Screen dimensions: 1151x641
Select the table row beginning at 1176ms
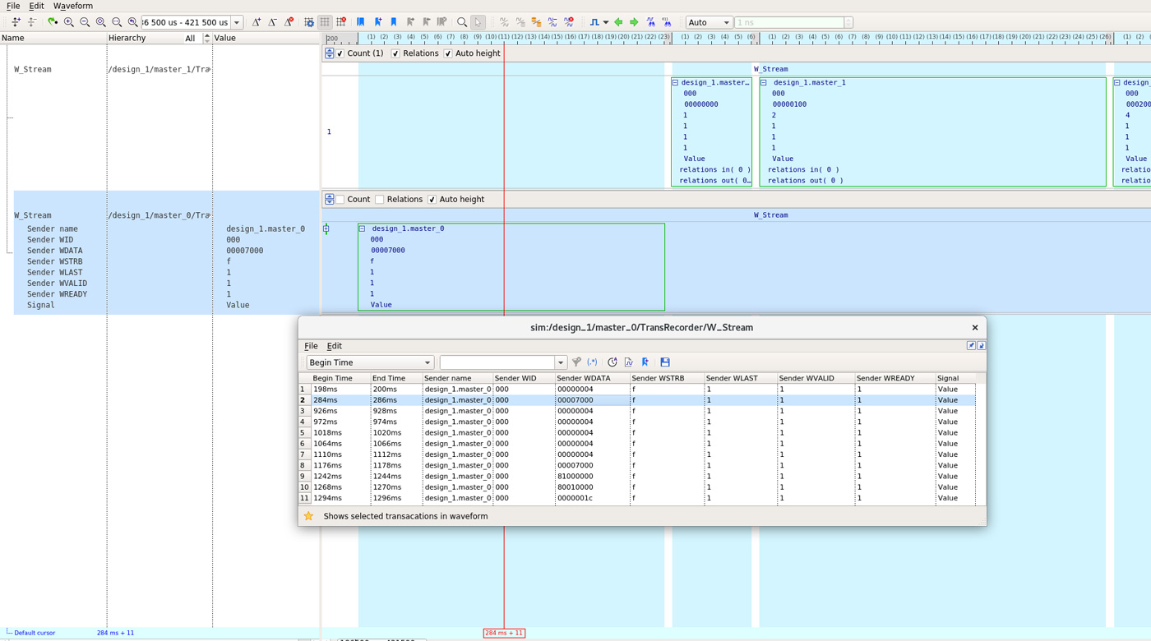[329, 465]
